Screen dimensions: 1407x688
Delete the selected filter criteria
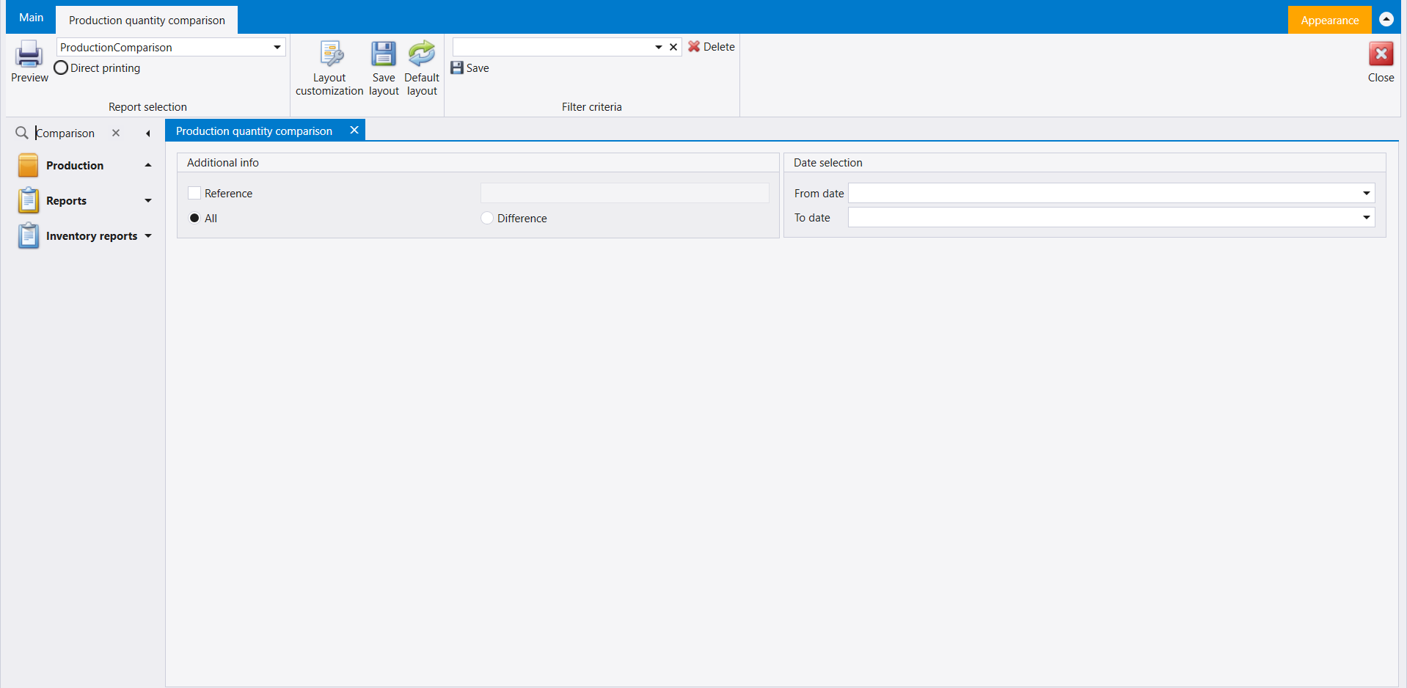[x=712, y=47]
